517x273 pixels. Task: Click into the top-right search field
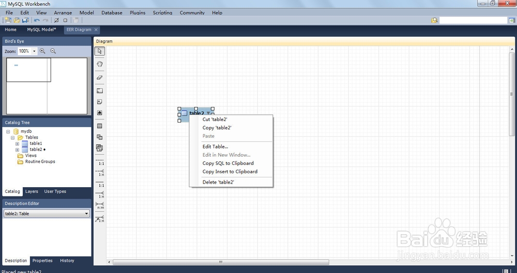[x=473, y=21]
